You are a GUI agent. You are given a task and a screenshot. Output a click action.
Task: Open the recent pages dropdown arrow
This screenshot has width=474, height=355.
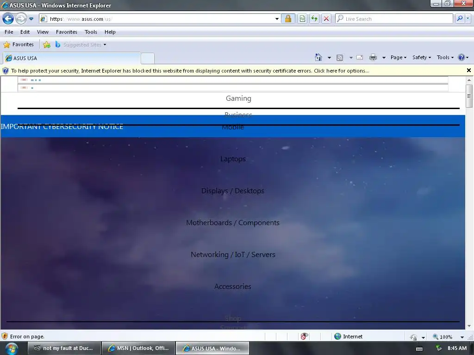click(31, 18)
